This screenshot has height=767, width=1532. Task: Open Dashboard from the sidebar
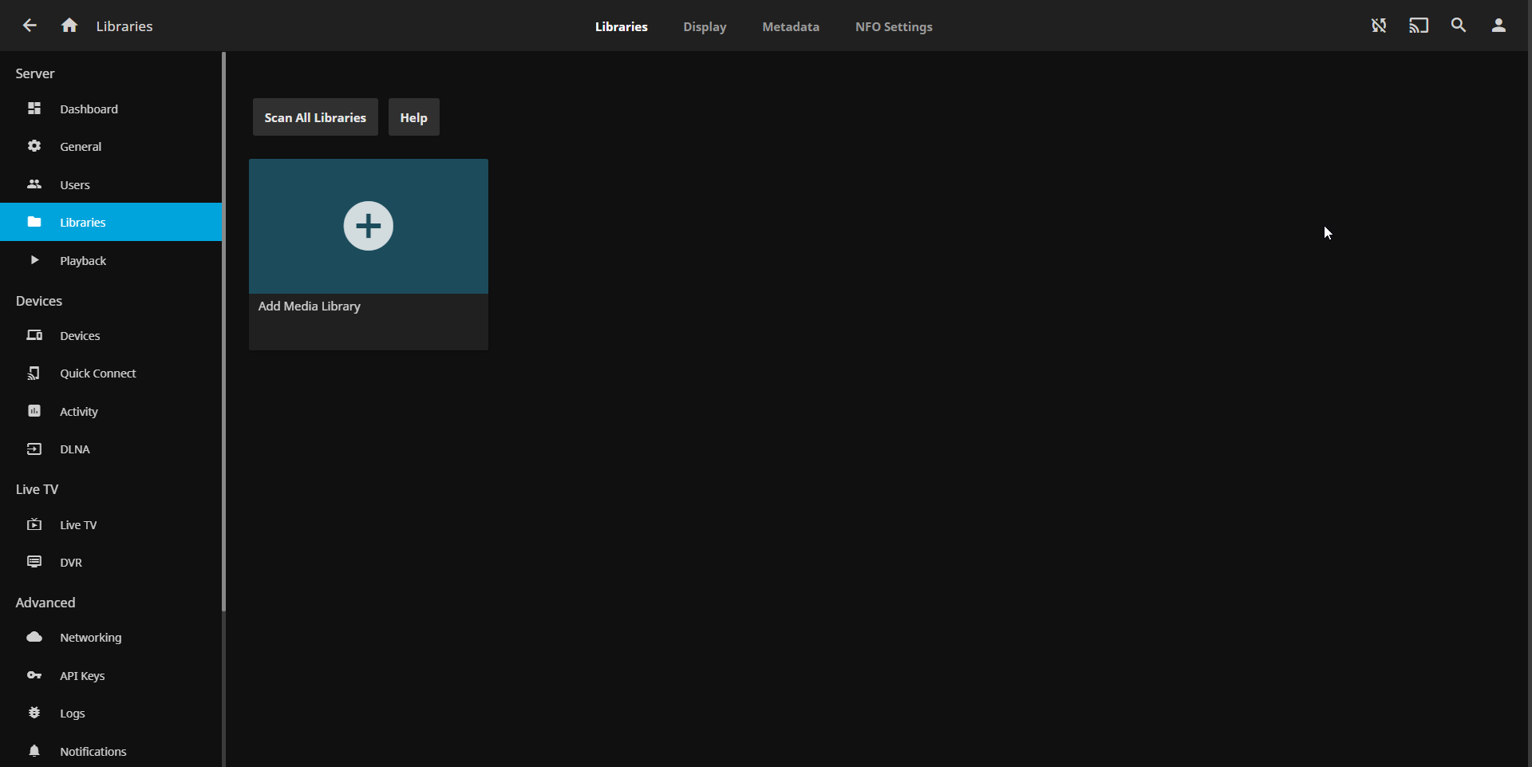click(x=111, y=109)
